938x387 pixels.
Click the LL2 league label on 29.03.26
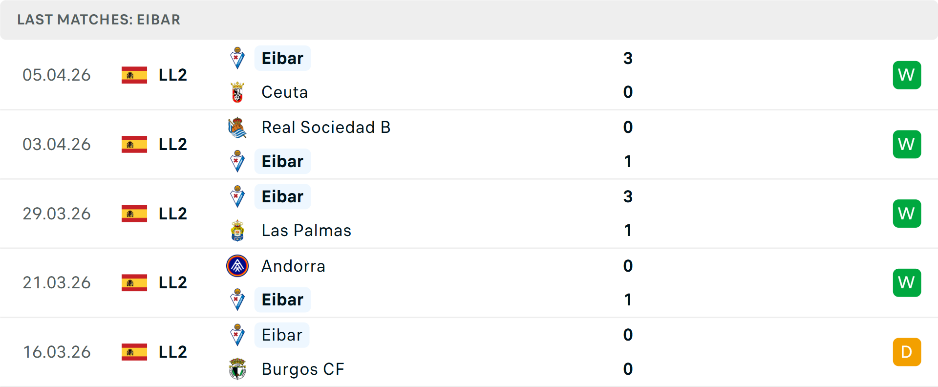pyautogui.click(x=172, y=213)
